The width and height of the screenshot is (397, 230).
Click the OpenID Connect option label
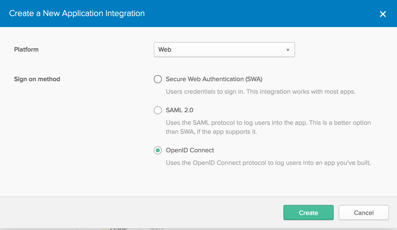pyautogui.click(x=190, y=150)
